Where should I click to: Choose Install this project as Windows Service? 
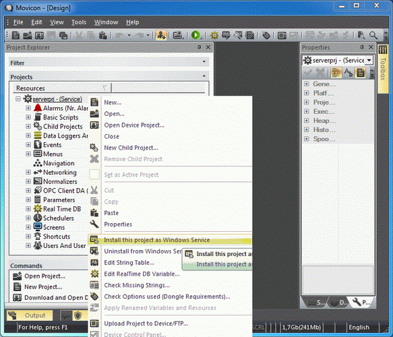point(170,240)
